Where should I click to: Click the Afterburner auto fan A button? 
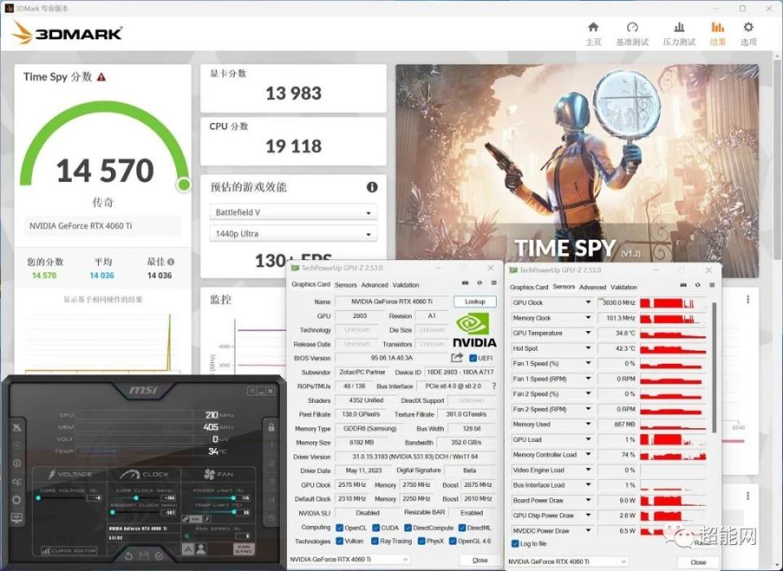(188, 549)
